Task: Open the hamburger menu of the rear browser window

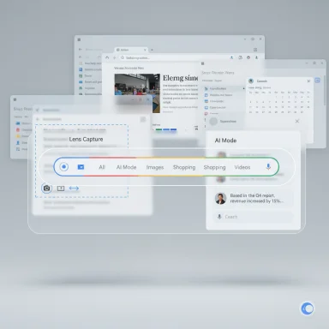Action: coord(79,39)
